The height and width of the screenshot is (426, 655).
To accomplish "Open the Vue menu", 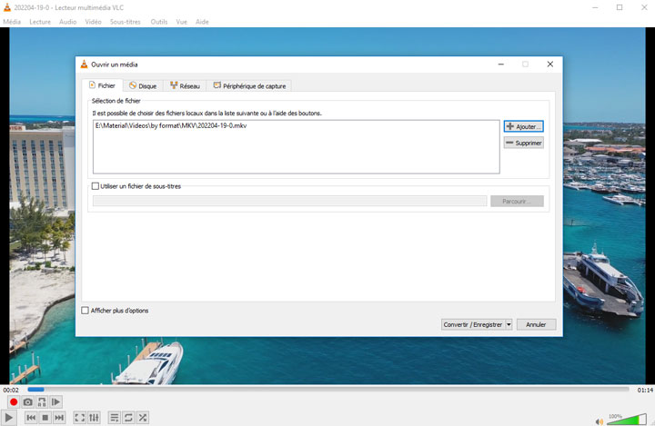I will point(182,22).
